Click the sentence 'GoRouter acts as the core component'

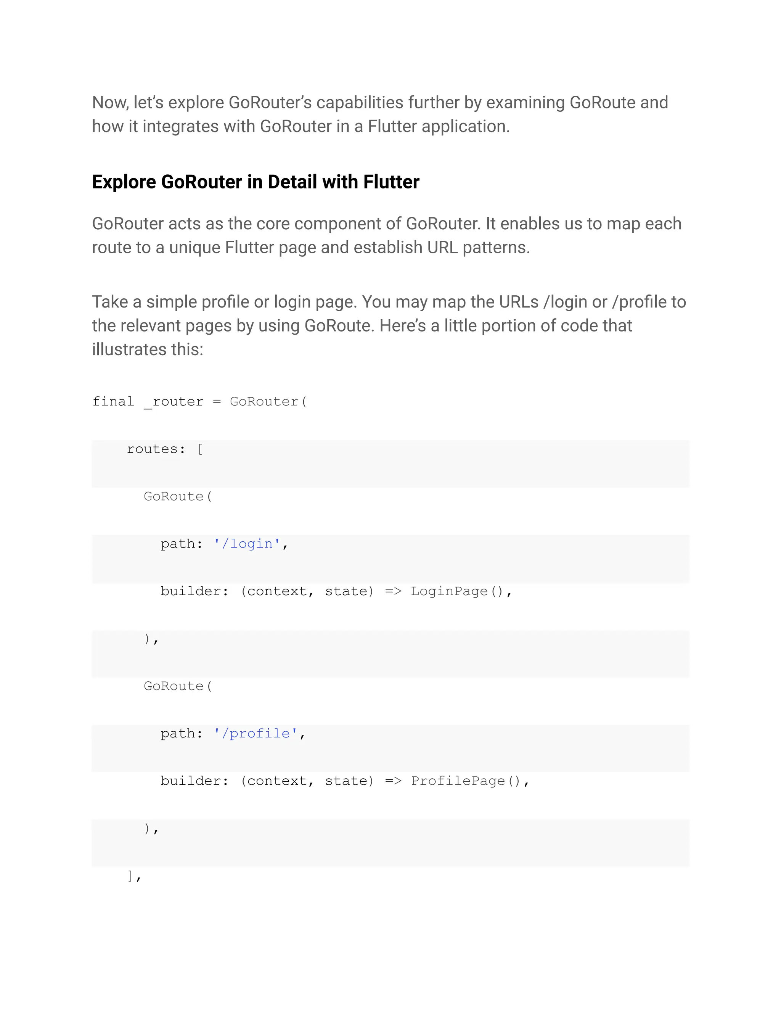pyautogui.click(x=287, y=224)
